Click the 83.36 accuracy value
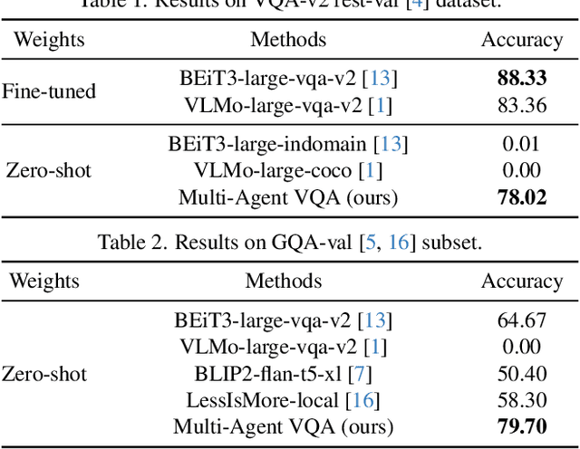This screenshot has width=580, height=449. click(x=521, y=105)
